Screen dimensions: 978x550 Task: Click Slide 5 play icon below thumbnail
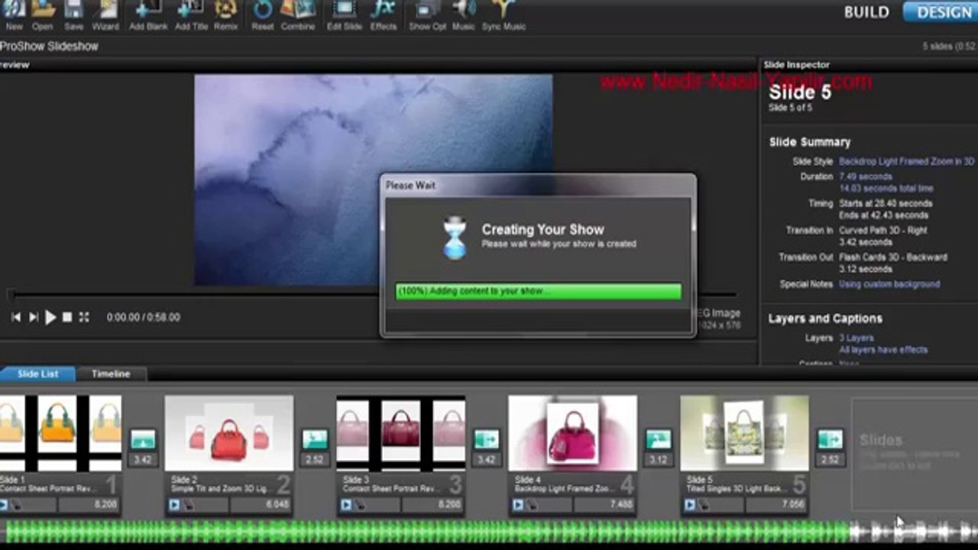pos(690,505)
